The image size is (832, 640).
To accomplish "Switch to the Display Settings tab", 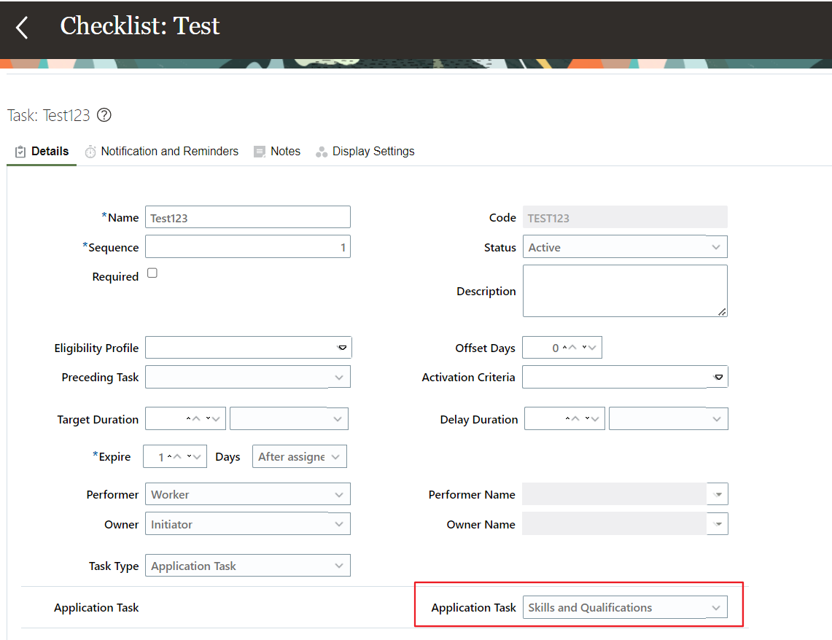I will tap(365, 152).
